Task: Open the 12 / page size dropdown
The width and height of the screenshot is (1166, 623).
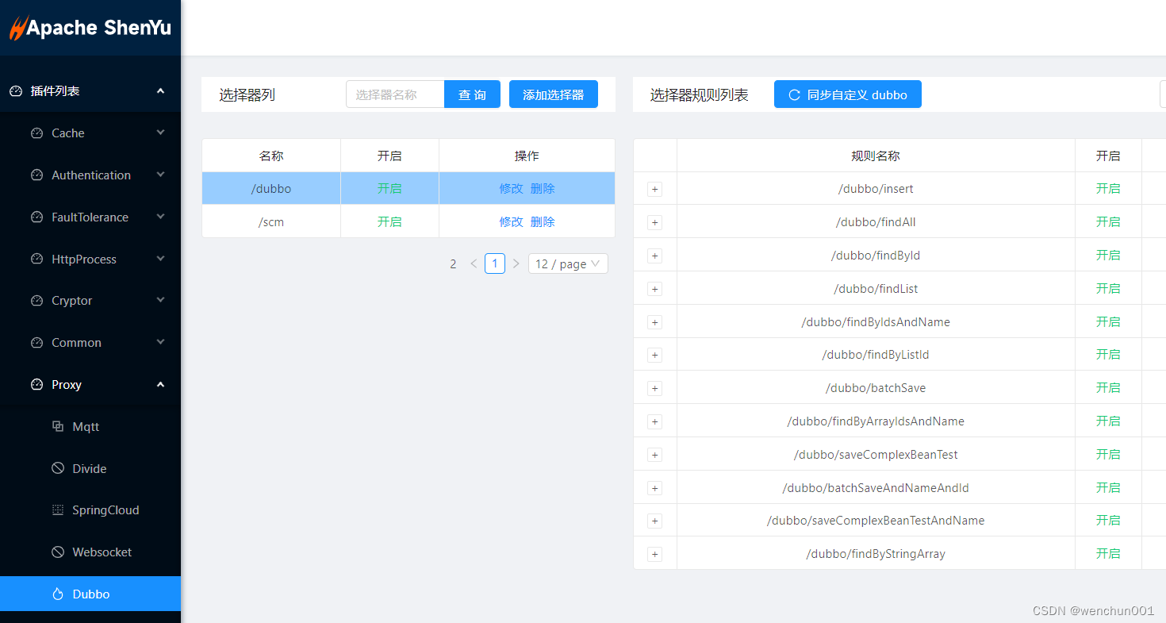Action: tap(568, 263)
